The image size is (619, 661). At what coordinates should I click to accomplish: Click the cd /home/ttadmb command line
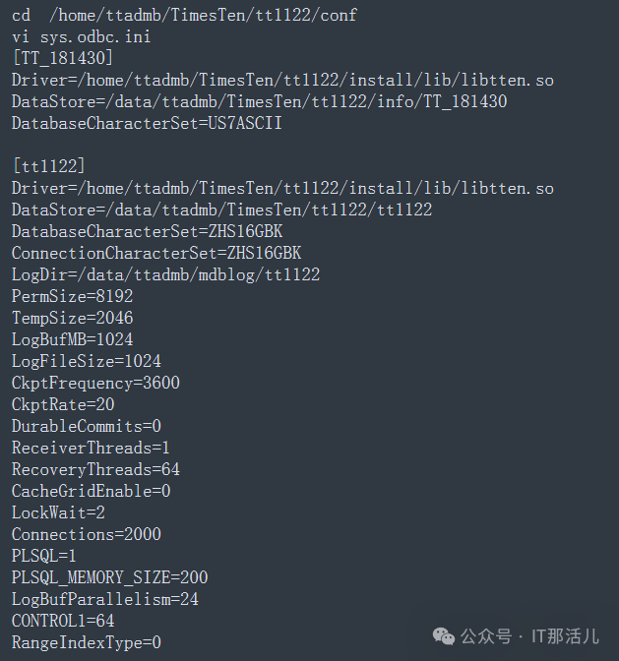[184, 15]
